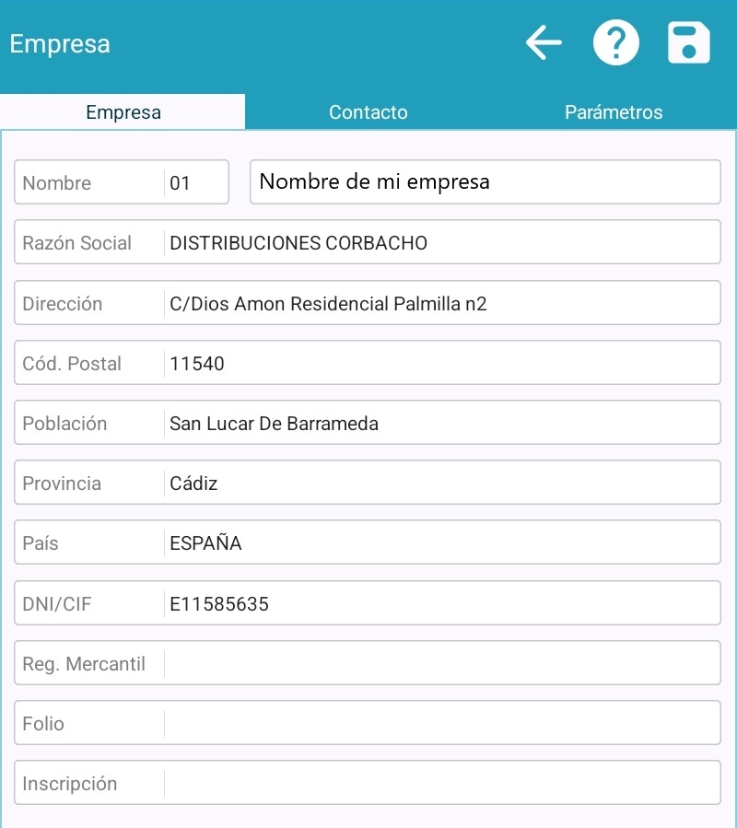This screenshot has height=828, width=737.
Task: Click the 'Nombre de mi empresa' field
Action: [485, 182]
